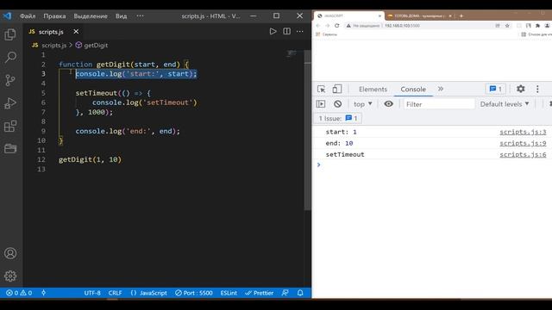Viewport: 552px width, 310px height.
Task: Open the editor More Actions ellipsis
Action: [x=300, y=31]
